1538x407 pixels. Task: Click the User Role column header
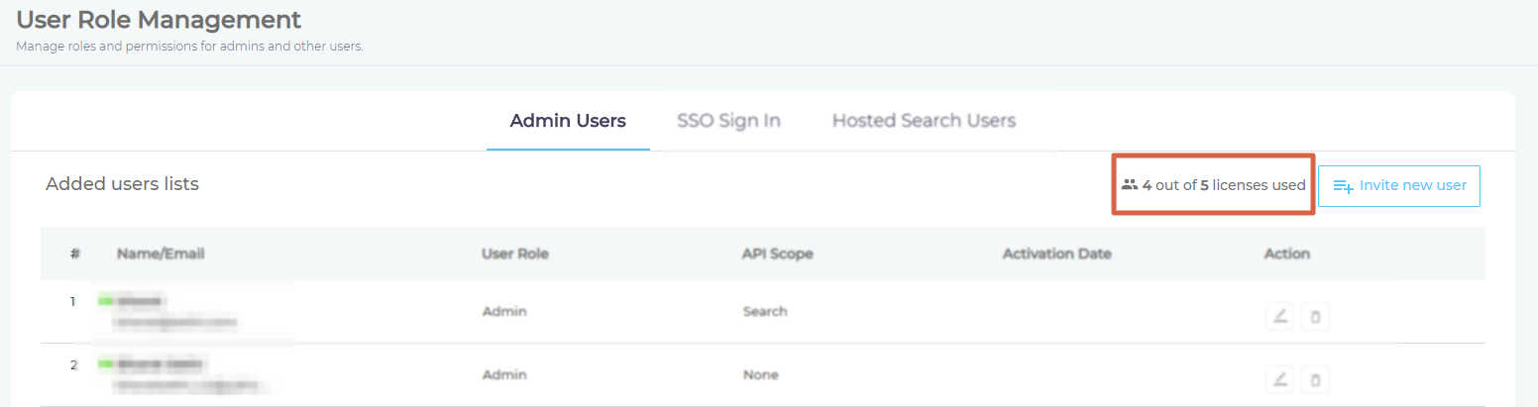pos(514,254)
